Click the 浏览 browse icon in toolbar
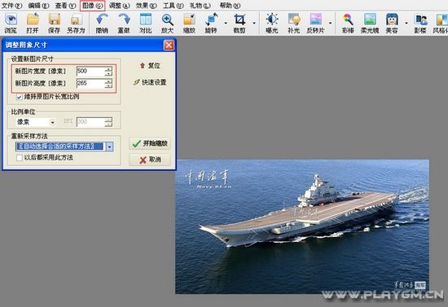 pyautogui.click(x=11, y=20)
